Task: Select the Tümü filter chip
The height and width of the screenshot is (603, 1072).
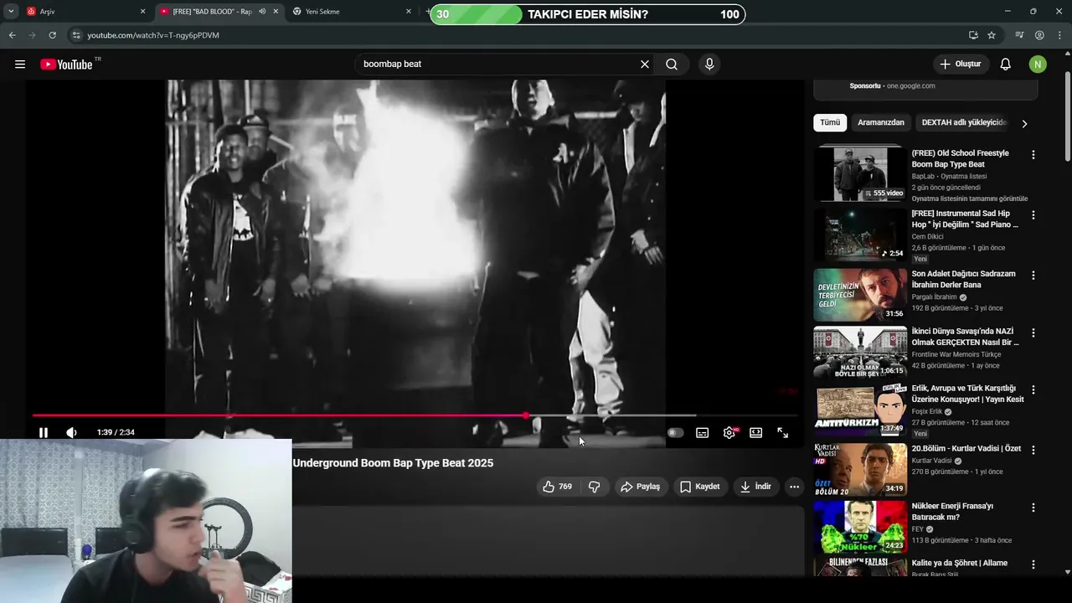Action: coord(830,122)
